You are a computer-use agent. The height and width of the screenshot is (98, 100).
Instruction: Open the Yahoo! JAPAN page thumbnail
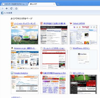tap(83, 35)
